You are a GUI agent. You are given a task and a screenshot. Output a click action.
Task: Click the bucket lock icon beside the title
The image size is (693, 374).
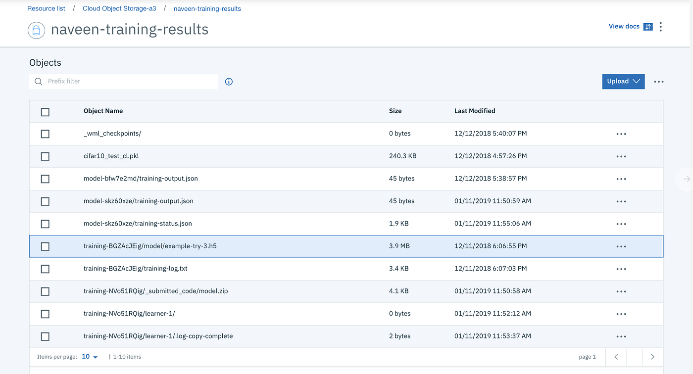click(36, 30)
